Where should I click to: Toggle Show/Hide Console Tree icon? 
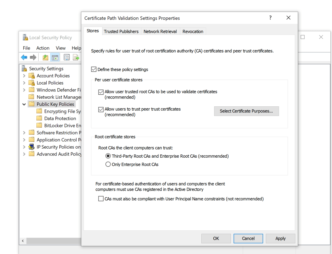click(55, 58)
